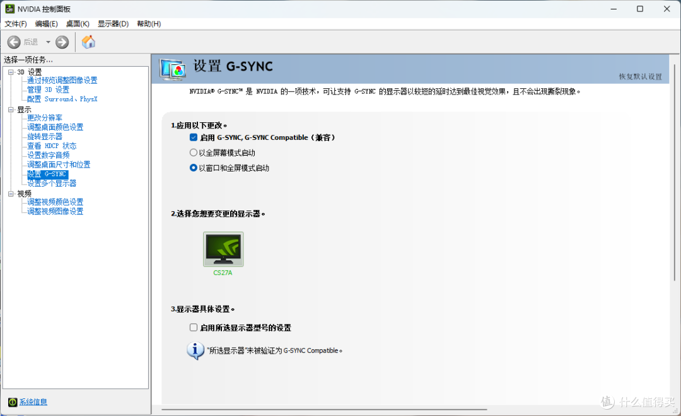This screenshot has height=416, width=681.
Task: Open the 桌面(K) menu
Action: [78, 24]
